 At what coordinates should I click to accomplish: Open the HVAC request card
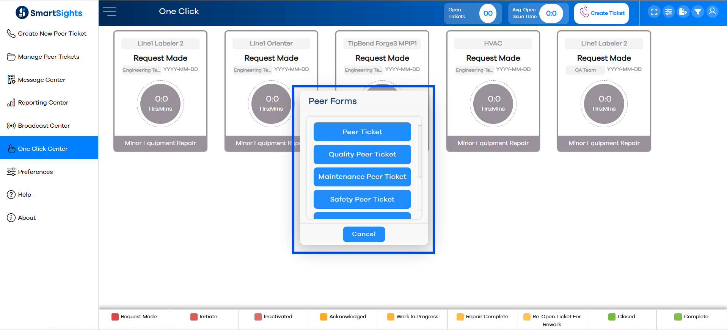pyautogui.click(x=493, y=91)
